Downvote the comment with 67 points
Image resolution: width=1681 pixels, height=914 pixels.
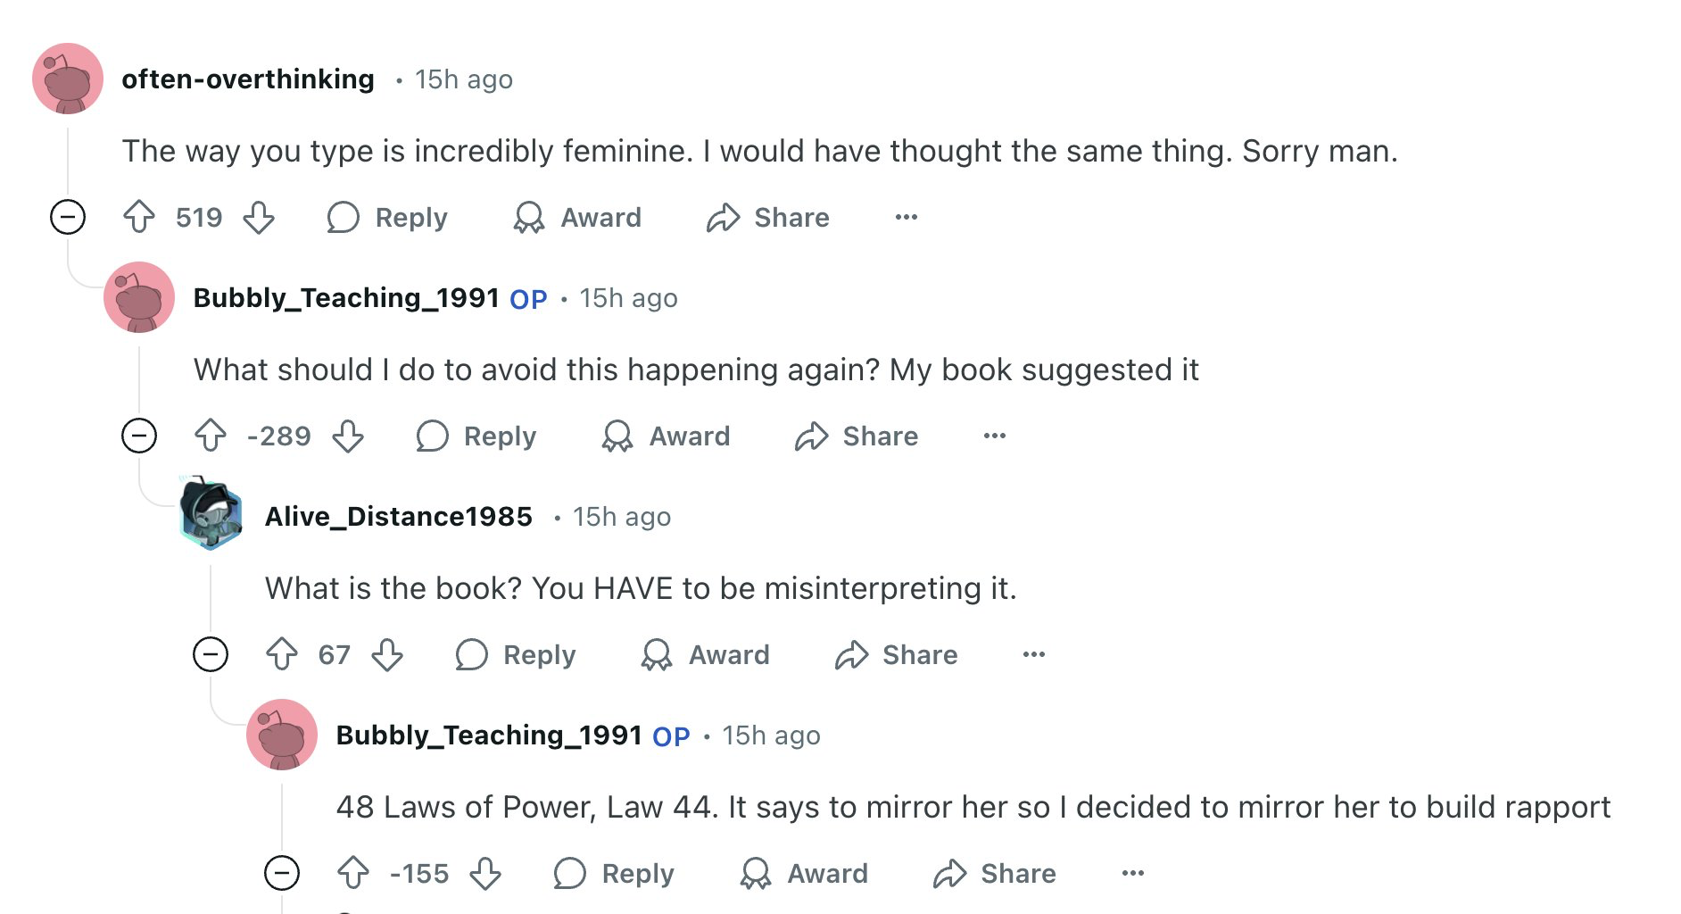pos(387,654)
